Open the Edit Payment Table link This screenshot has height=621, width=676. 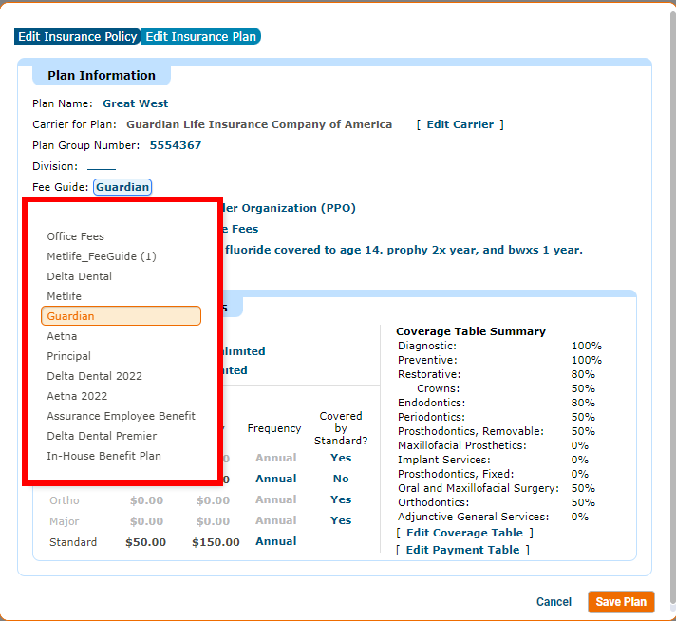[x=462, y=550]
